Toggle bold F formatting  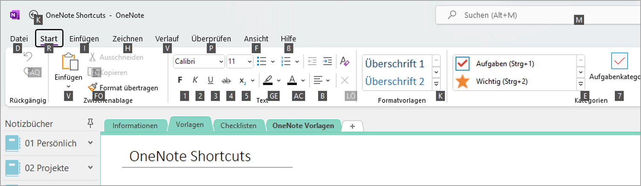click(180, 80)
